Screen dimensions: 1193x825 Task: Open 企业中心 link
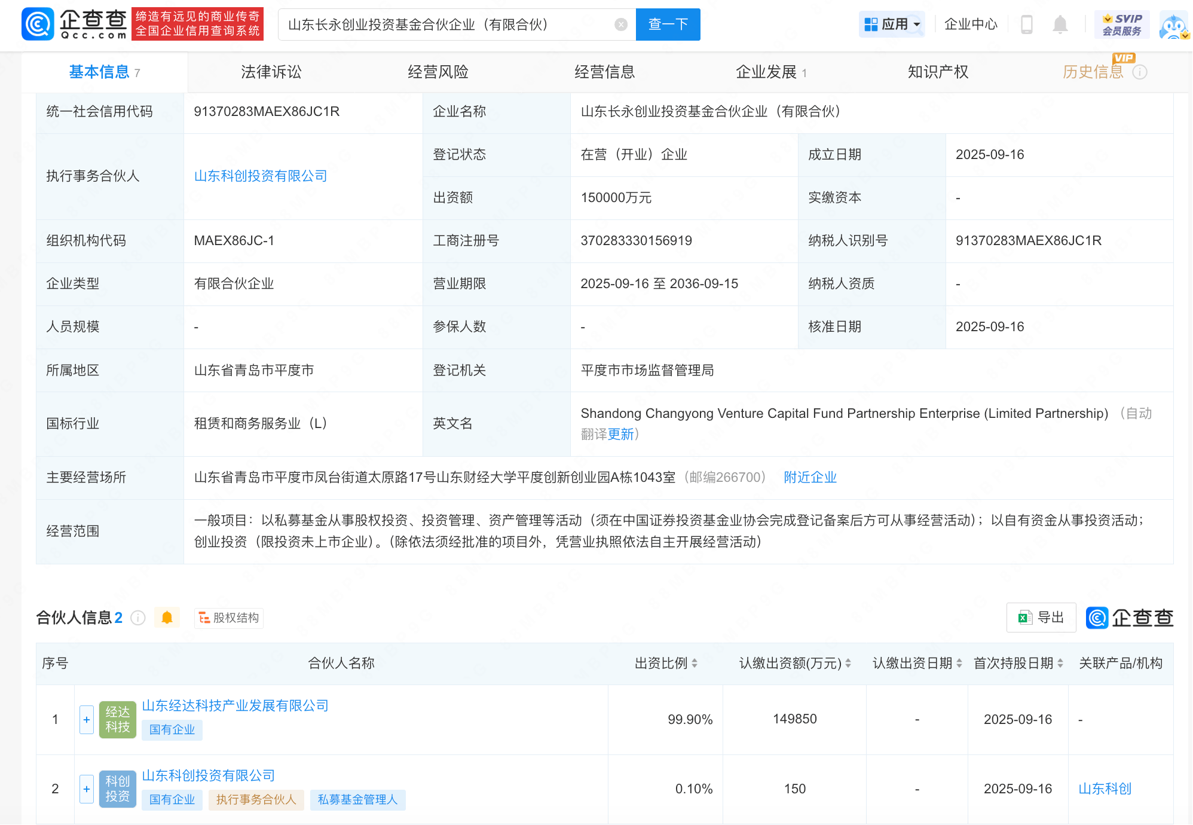[x=971, y=25]
